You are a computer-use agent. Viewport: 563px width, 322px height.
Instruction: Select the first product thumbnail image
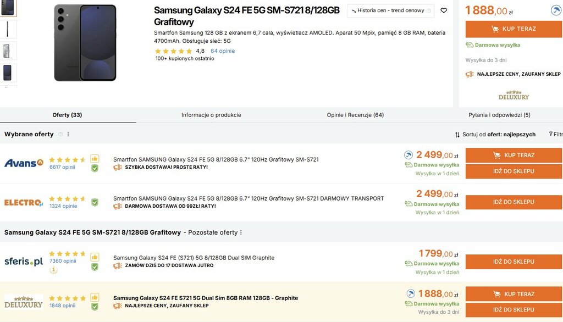(x=8, y=8)
